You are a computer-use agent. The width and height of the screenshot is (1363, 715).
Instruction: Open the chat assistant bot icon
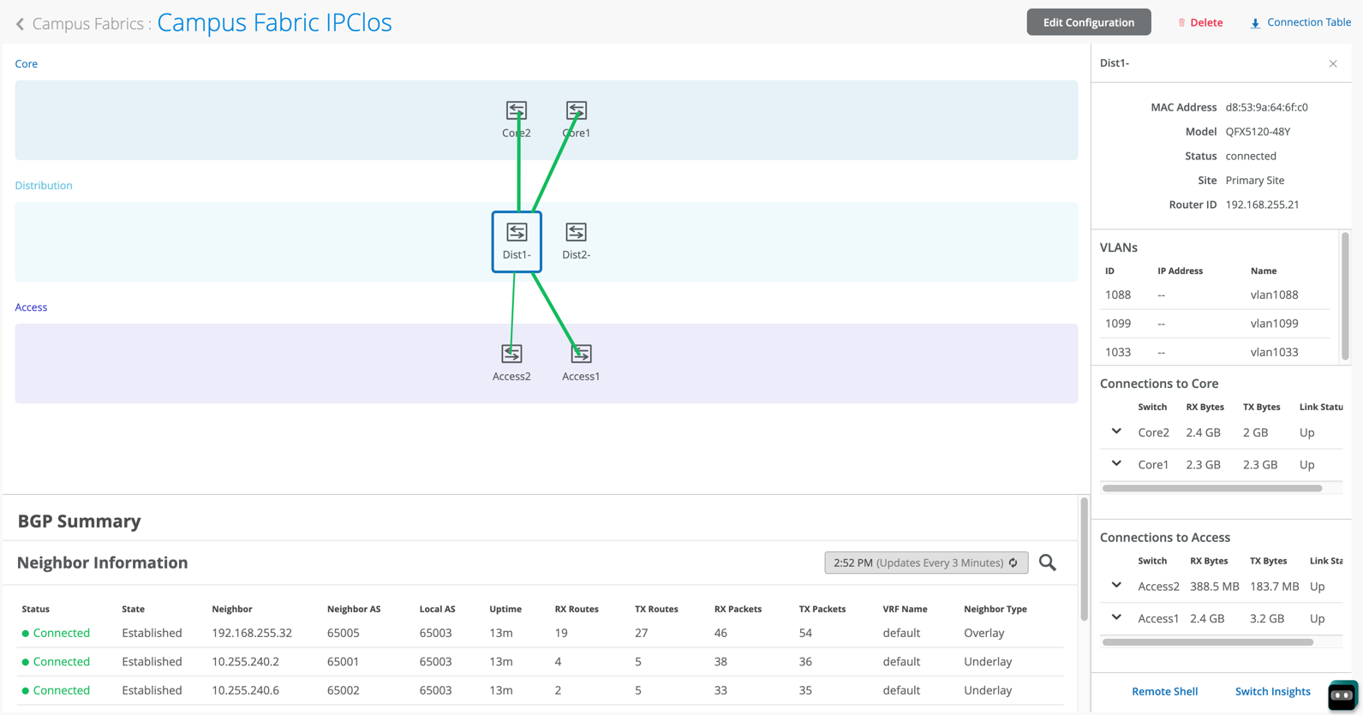1342,695
